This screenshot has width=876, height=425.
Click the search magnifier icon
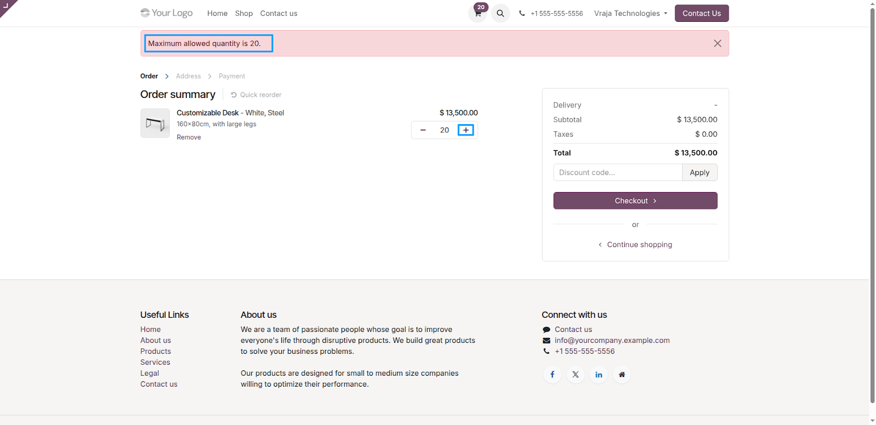click(x=500, y=13)
